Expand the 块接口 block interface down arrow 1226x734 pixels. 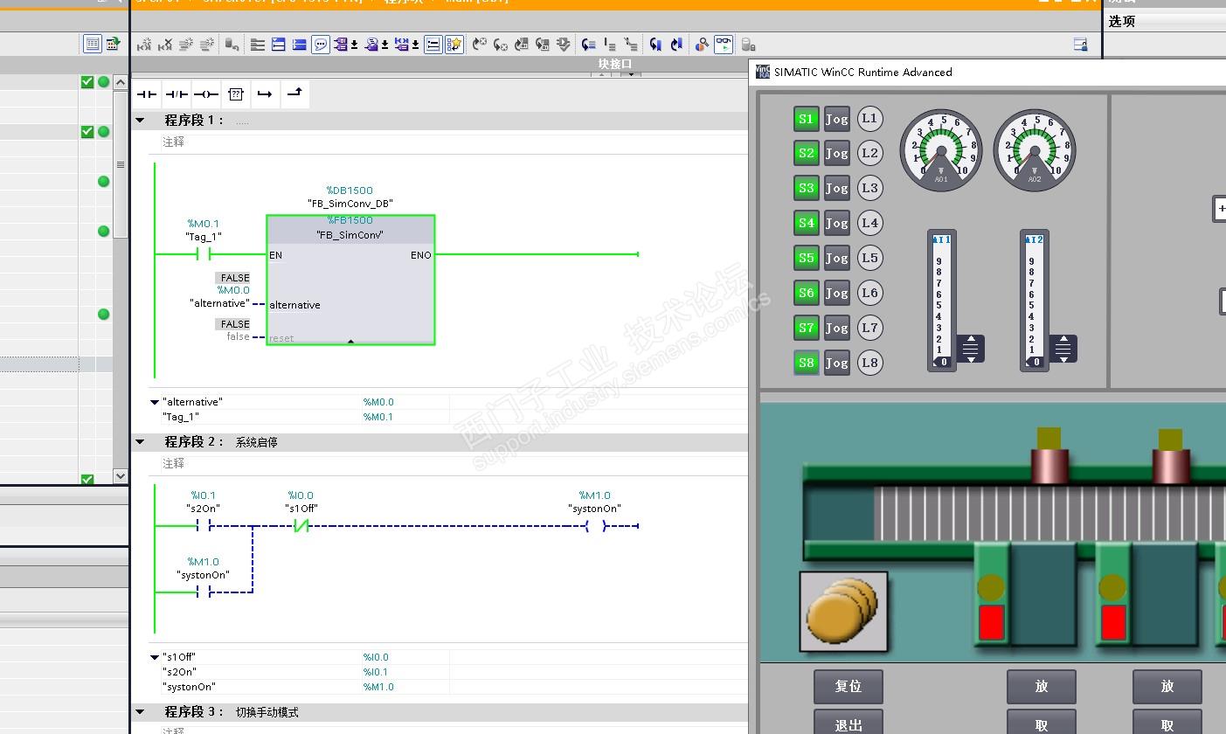[630, 74]
